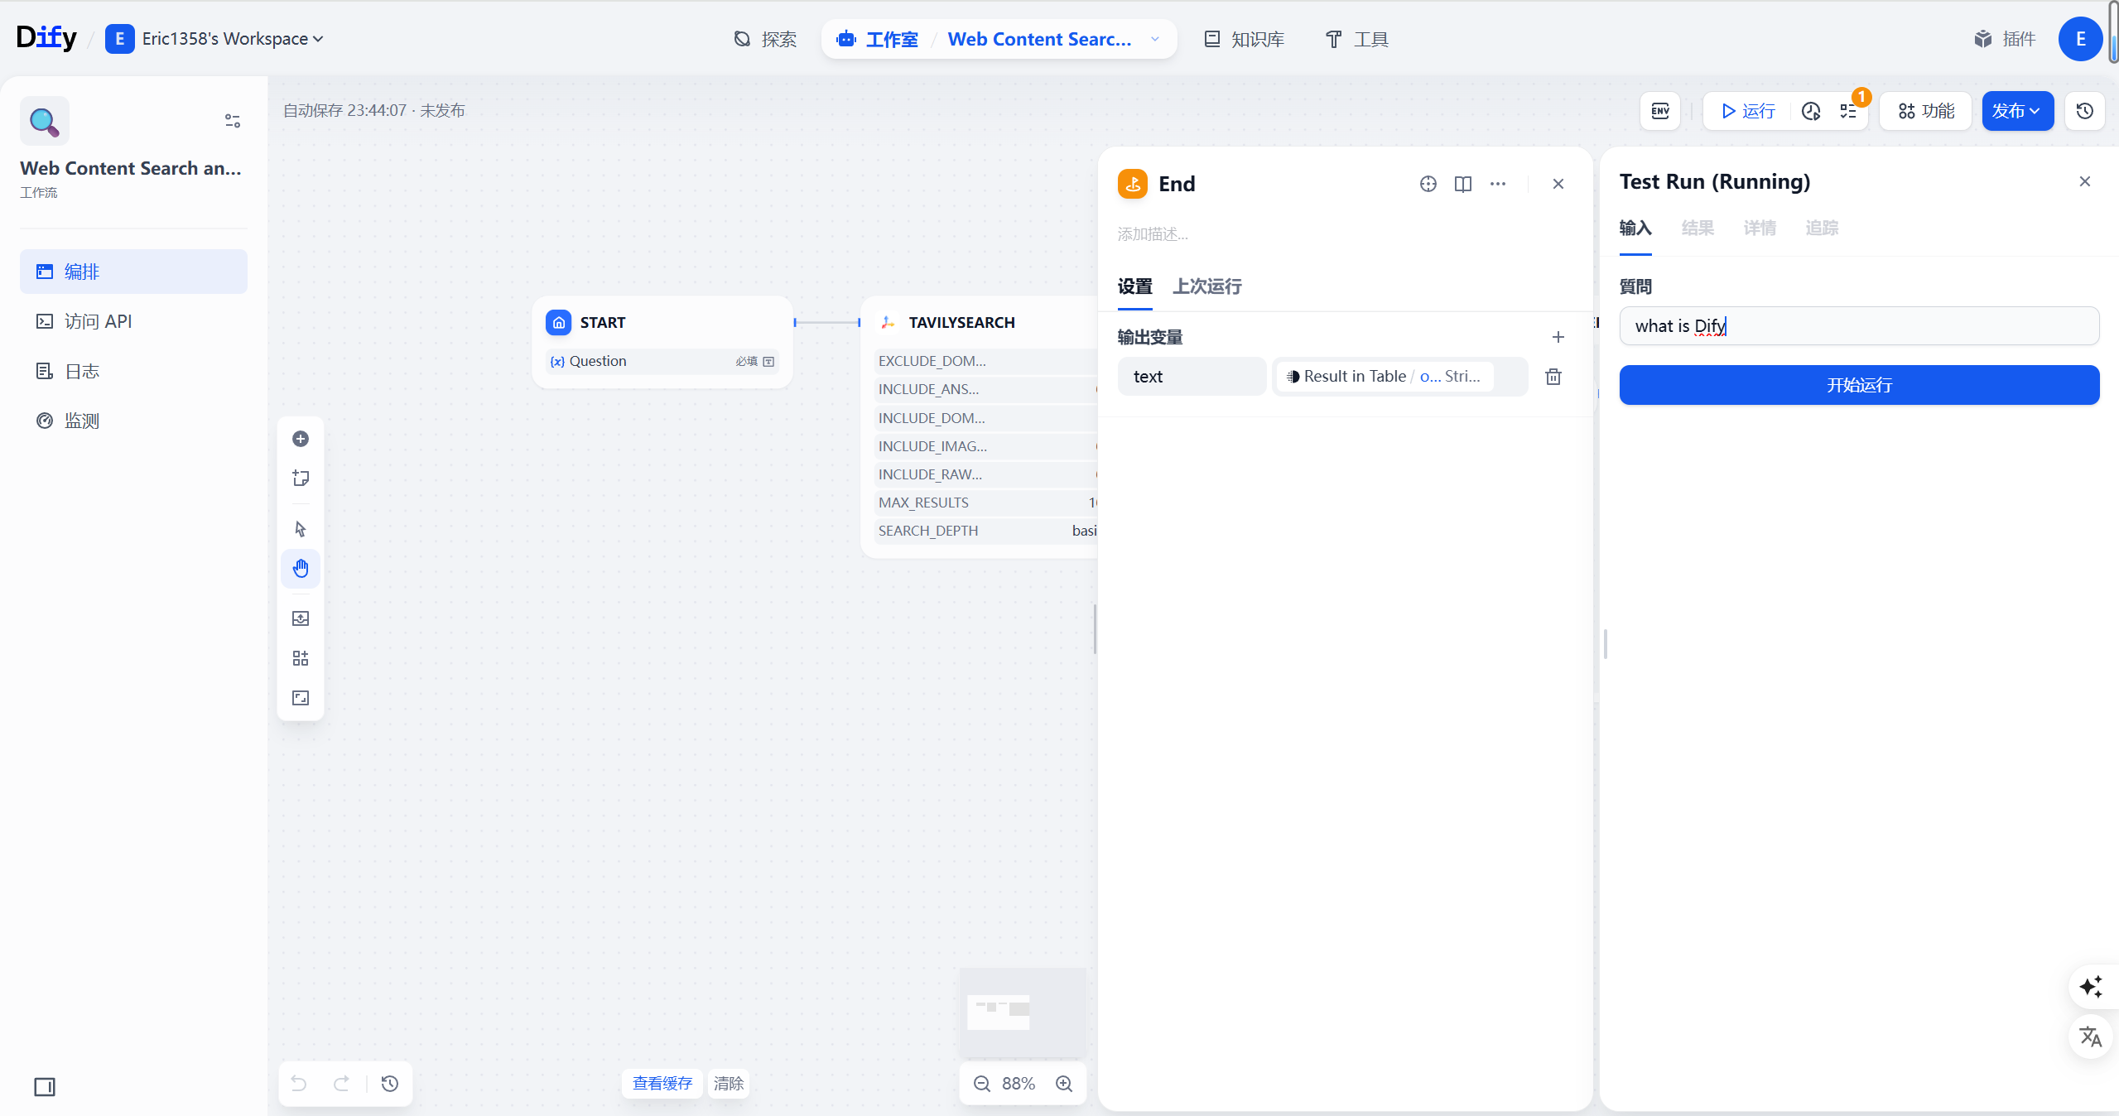This screenshot has height=1116, width=2119.
Task: Expand Web Content Search app switcher
Action: [1154, 39]
